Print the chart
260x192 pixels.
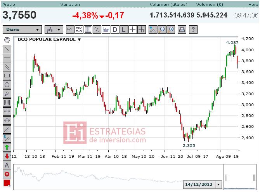(182, 30)
